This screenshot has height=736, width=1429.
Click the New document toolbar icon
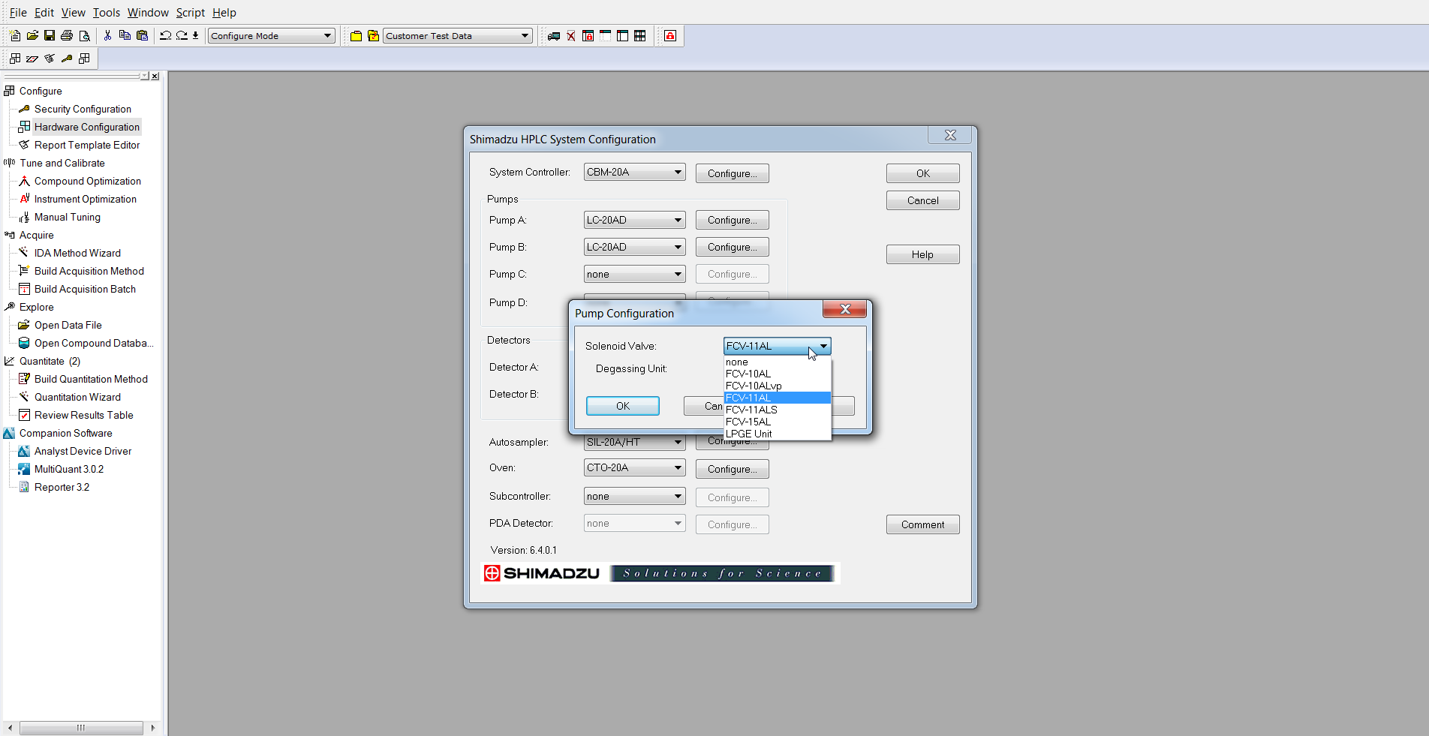(x=15, y=35)
